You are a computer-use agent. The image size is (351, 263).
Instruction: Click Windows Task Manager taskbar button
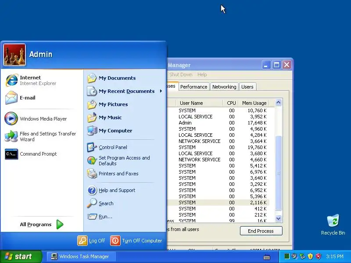[x=81, y=256]
